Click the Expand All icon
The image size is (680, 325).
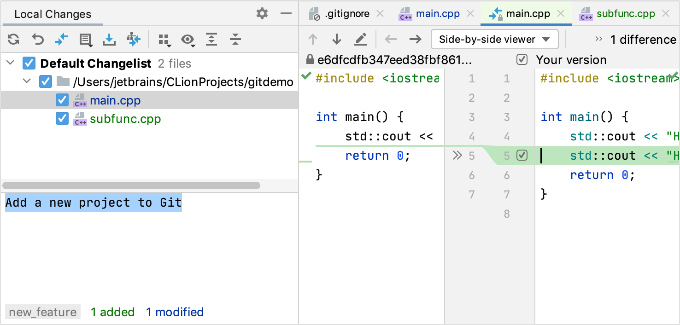pyautogui.click(x=211, y=39)
